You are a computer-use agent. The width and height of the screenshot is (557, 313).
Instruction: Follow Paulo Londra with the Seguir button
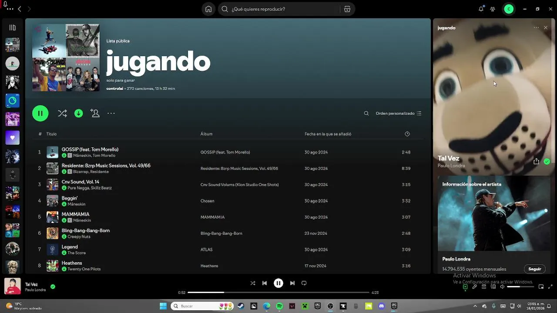click(535, 269)
